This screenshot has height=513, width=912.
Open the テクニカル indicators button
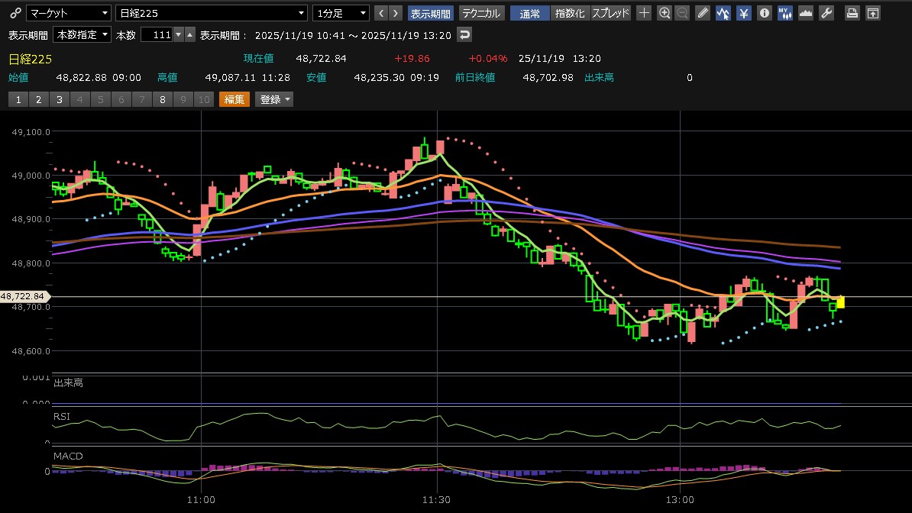[481, 13]
